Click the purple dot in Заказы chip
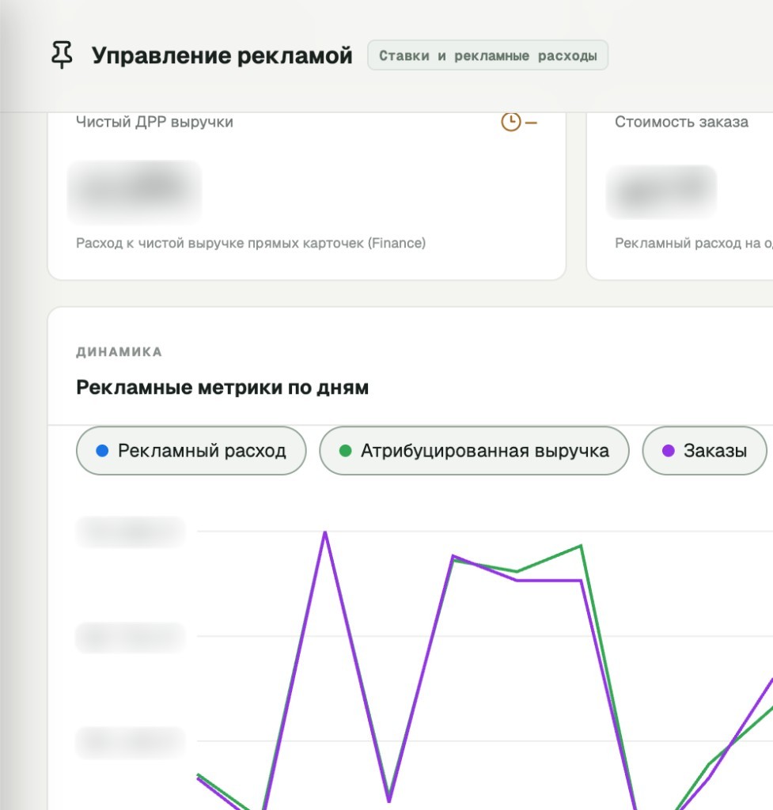 (668, 450)
